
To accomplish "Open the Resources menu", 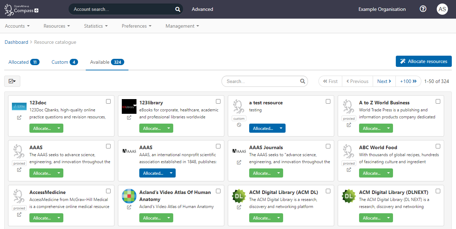I will click(56, 26).
